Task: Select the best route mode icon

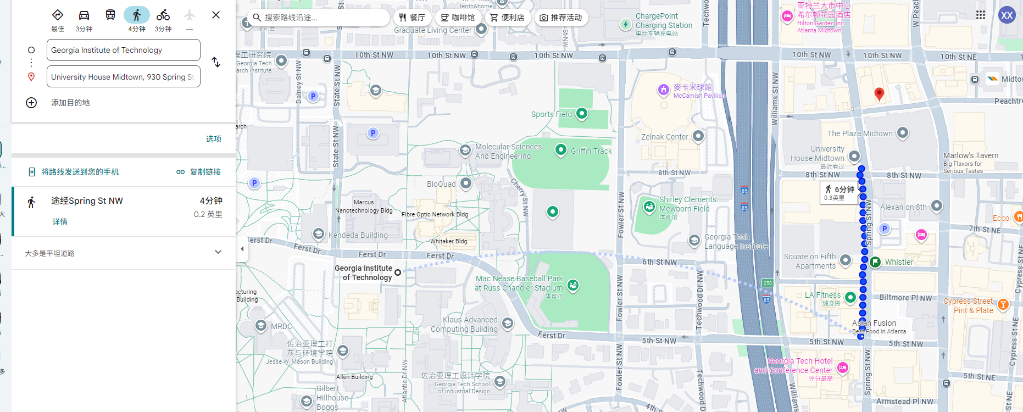Action: 58,15
